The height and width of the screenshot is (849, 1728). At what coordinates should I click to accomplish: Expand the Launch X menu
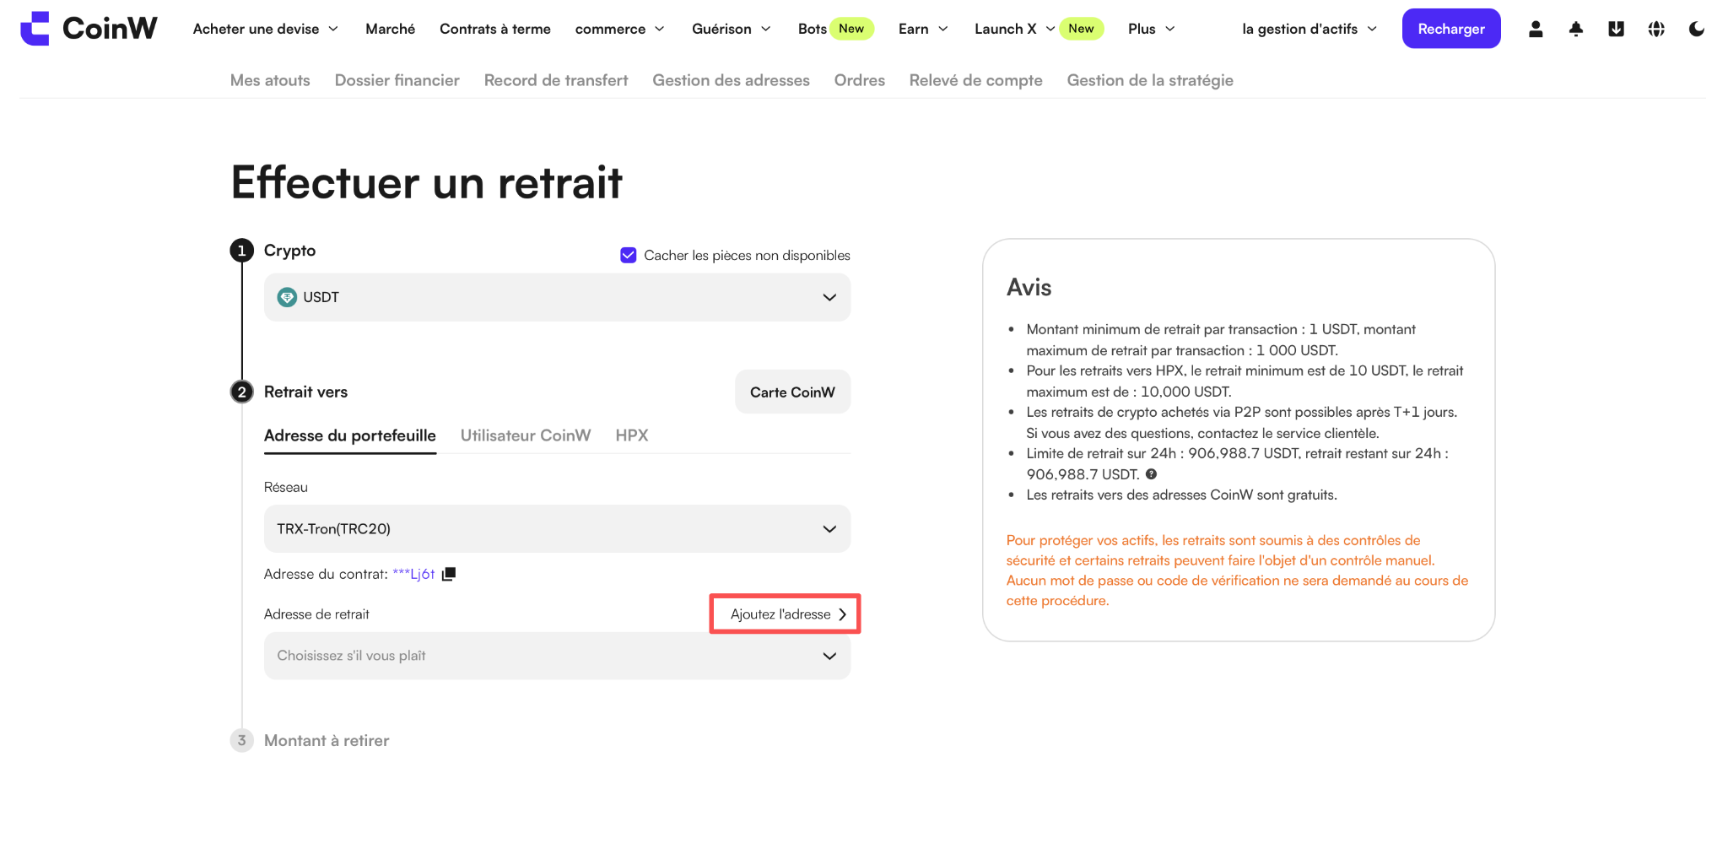[1015, 29]
